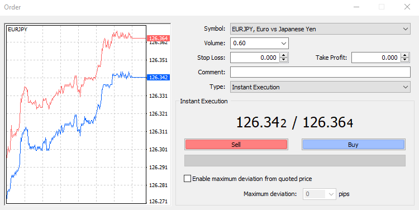419x210 pixels.
Task: Click the 126.351 price axis label
Action: [158, 60]
